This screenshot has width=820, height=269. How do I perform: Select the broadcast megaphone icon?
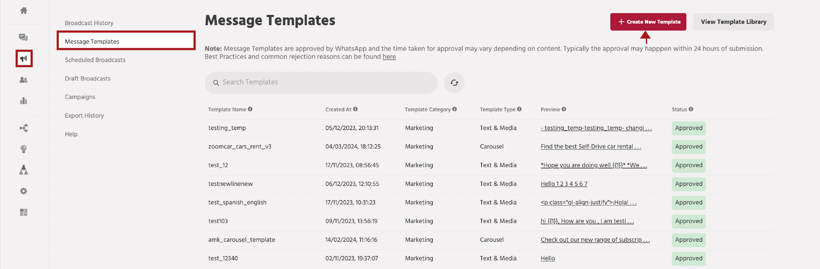24,59
